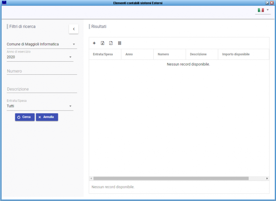This screenshot has height=201, width=276.
Task: Export results to PDF file
Action: click(x=111, y=43)
